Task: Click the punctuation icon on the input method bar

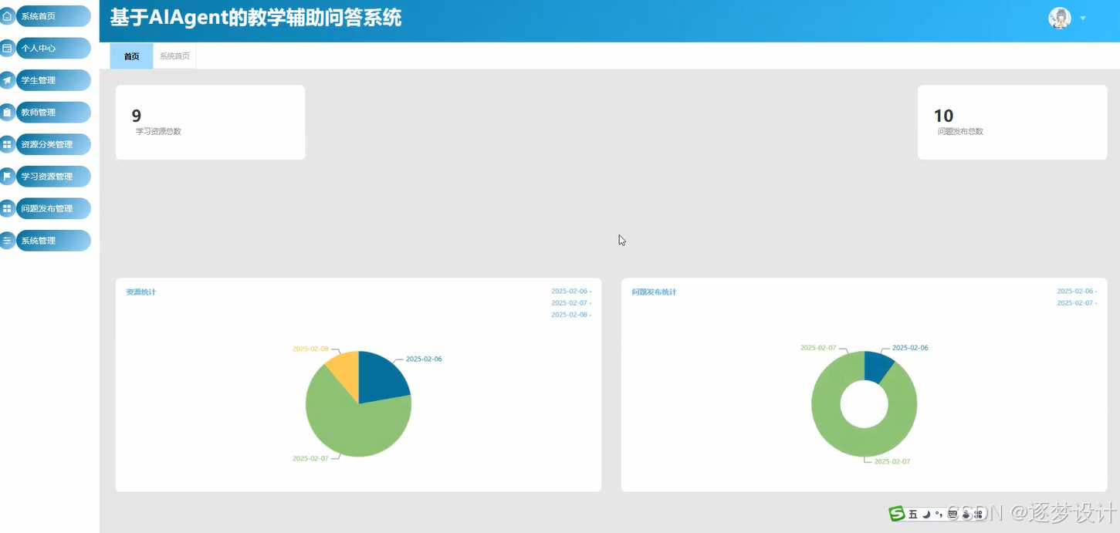Action: coord(939,514)
